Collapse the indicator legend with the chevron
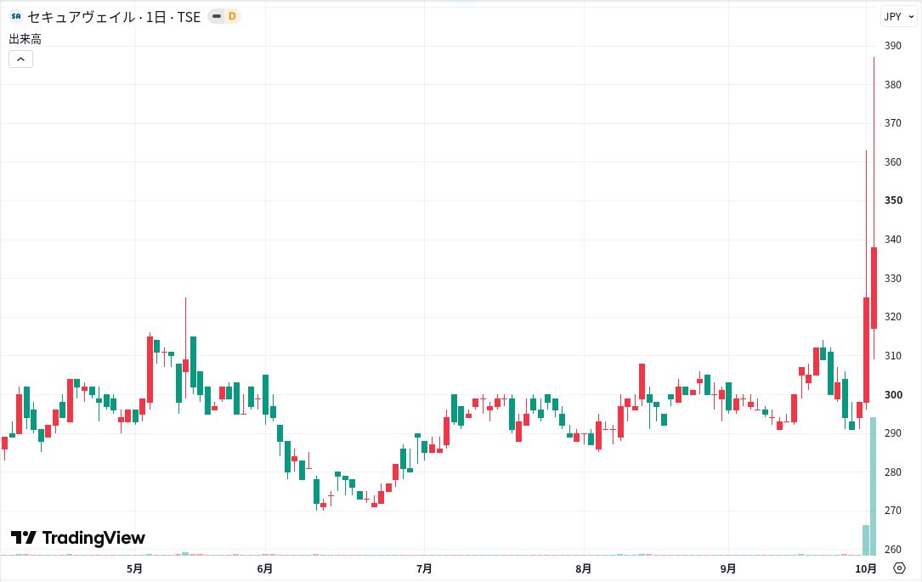Image resolution: width=922 pixels, height=582 pixels. [20, 59]
